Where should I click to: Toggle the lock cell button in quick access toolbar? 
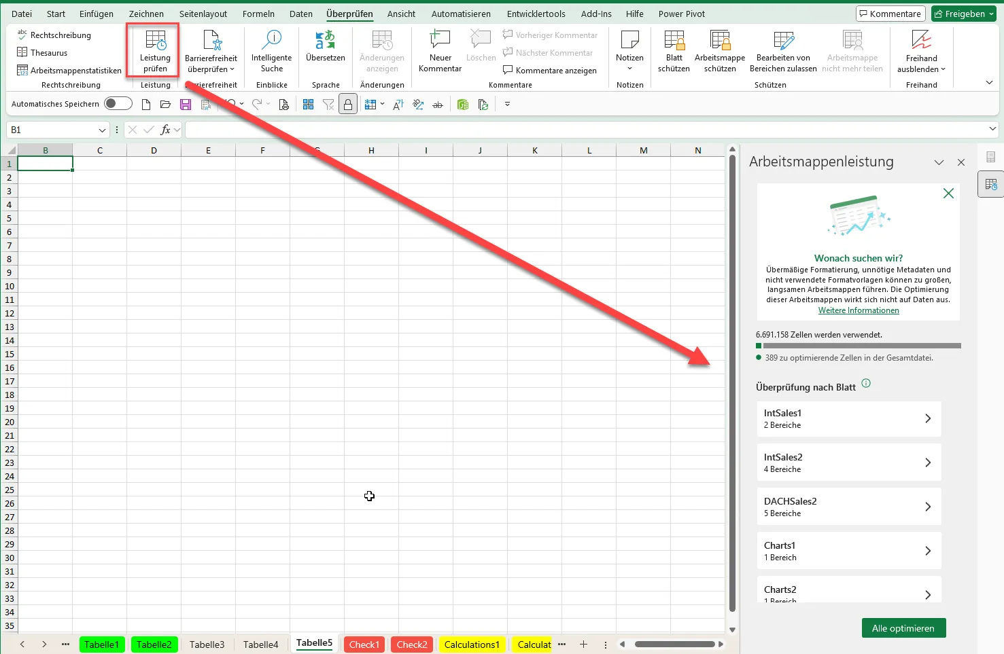tap(348, 105)
